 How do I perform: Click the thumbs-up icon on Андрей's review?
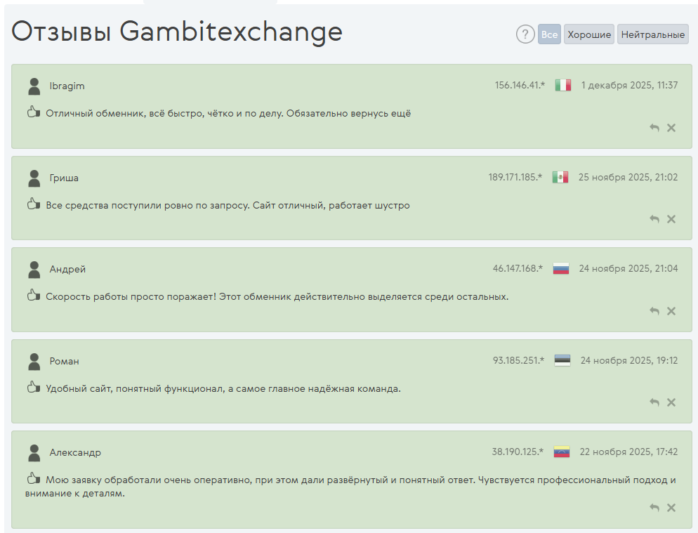coord(33,296)
